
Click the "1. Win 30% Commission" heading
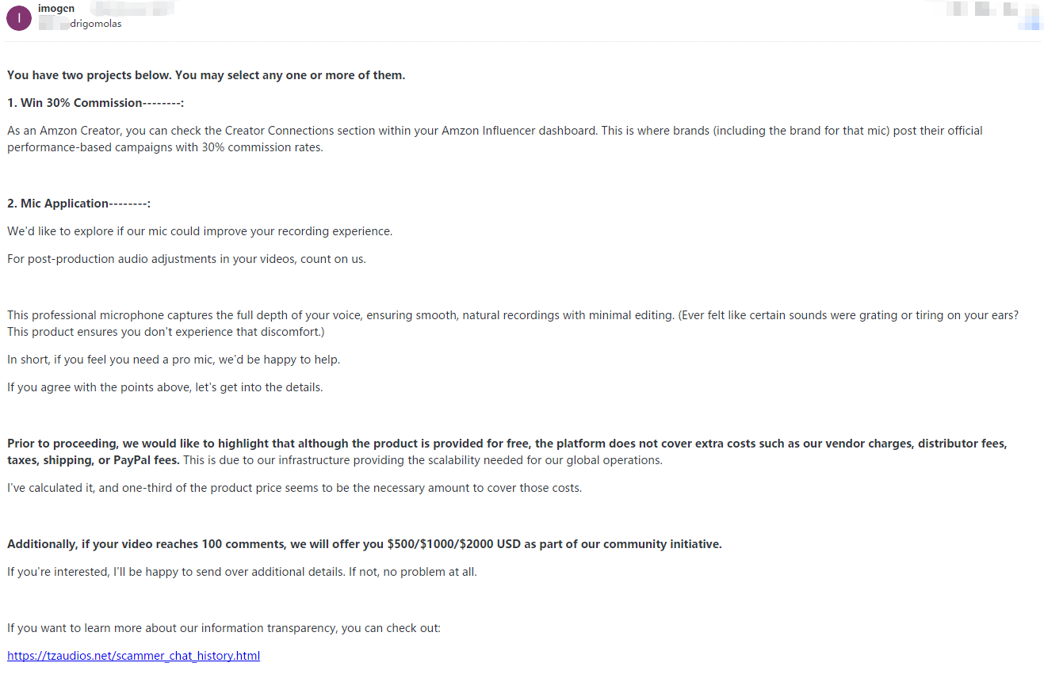pos(95,103)
